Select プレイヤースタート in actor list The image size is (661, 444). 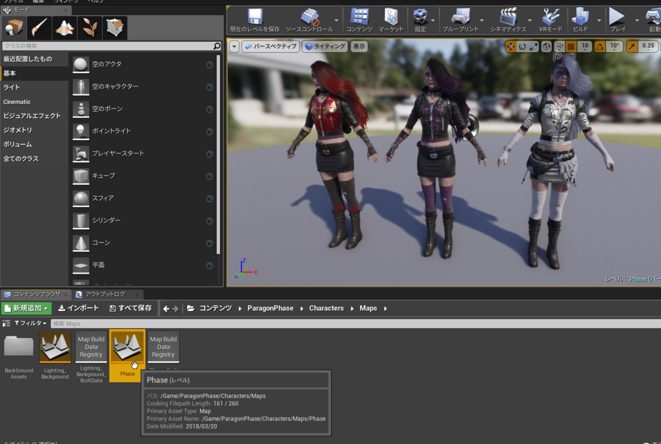point(143,154)
